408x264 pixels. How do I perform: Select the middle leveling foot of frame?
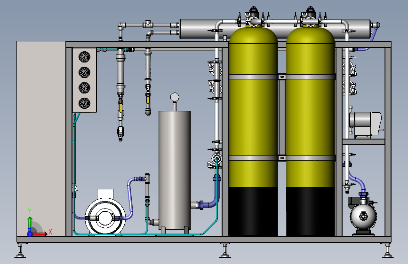tap(225, 250)
